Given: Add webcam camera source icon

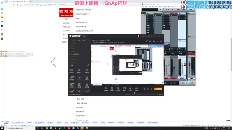Looking at the screenshot, I should pos(112,88).
